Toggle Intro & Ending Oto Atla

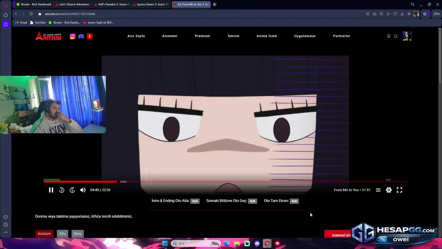[195, 201]
